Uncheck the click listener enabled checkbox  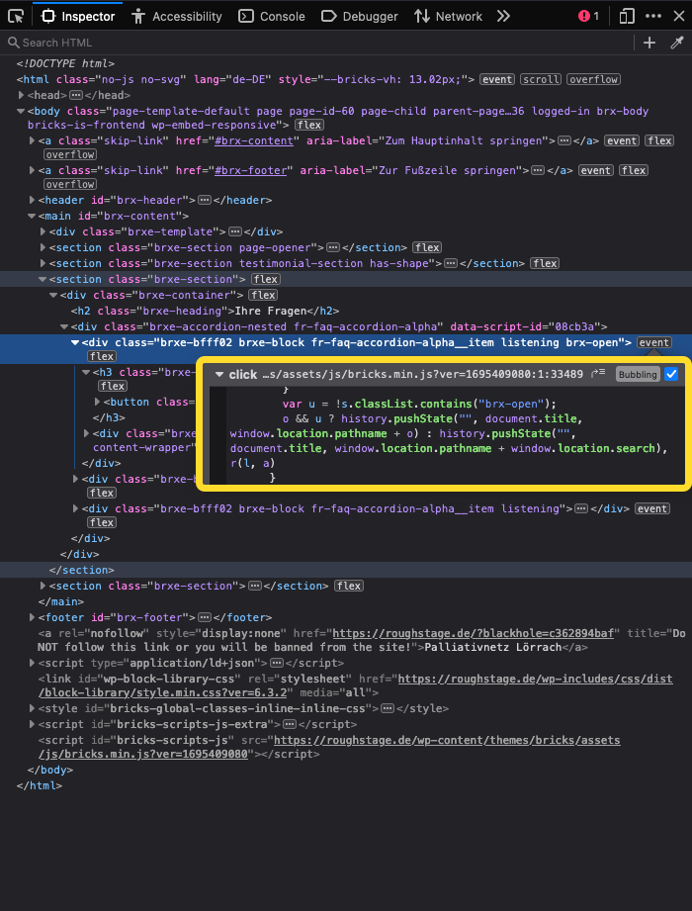pos(671,374)
